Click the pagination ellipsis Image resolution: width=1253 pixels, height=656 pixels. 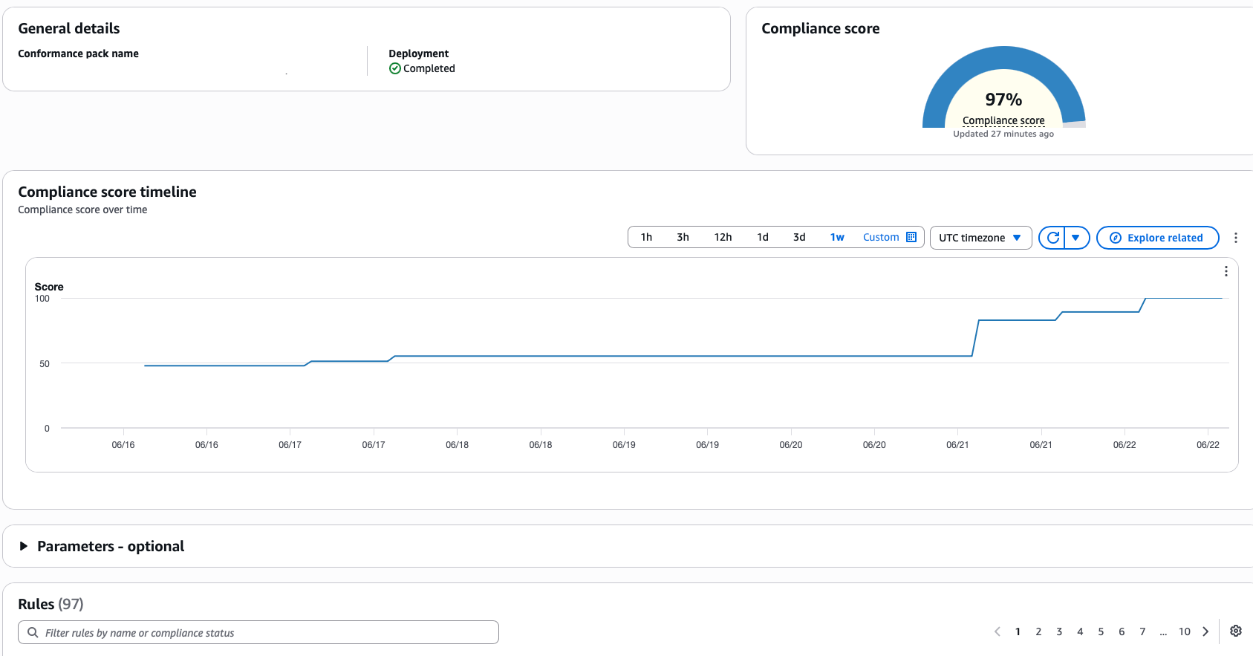click(x=1163, y=633)
